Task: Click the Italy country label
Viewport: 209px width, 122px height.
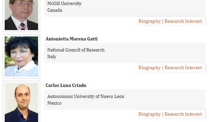Action: 52,57
